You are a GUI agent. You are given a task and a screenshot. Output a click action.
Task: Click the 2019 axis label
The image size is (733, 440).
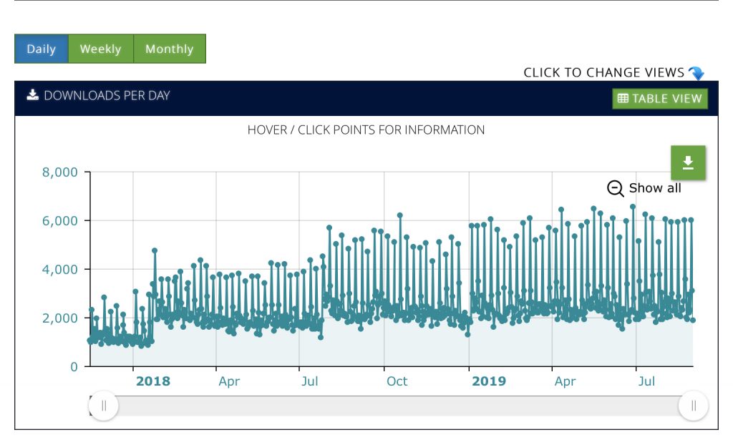pyautogui.click(x=488, y=381)
